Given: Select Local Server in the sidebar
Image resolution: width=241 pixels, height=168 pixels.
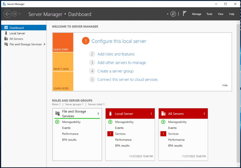Looking at the screenshot, I should pyautogui.click(x=24, y=33).
